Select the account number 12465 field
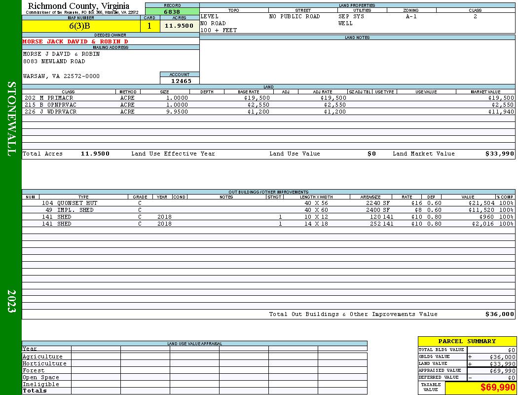The width and height of the screenshot is (518, 395). (x=180, y=80)
